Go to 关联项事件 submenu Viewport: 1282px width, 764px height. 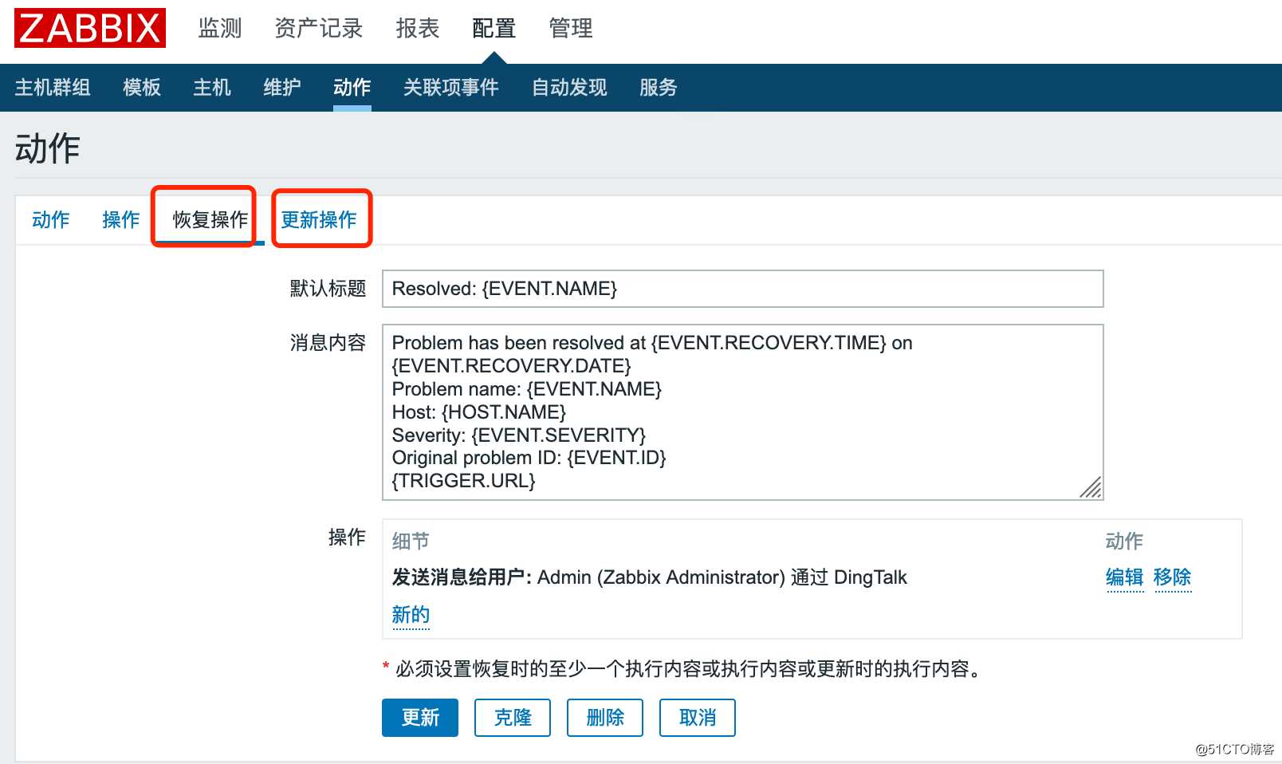451,87
